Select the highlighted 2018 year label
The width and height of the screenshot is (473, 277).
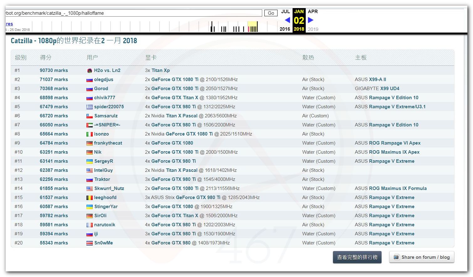299,29
